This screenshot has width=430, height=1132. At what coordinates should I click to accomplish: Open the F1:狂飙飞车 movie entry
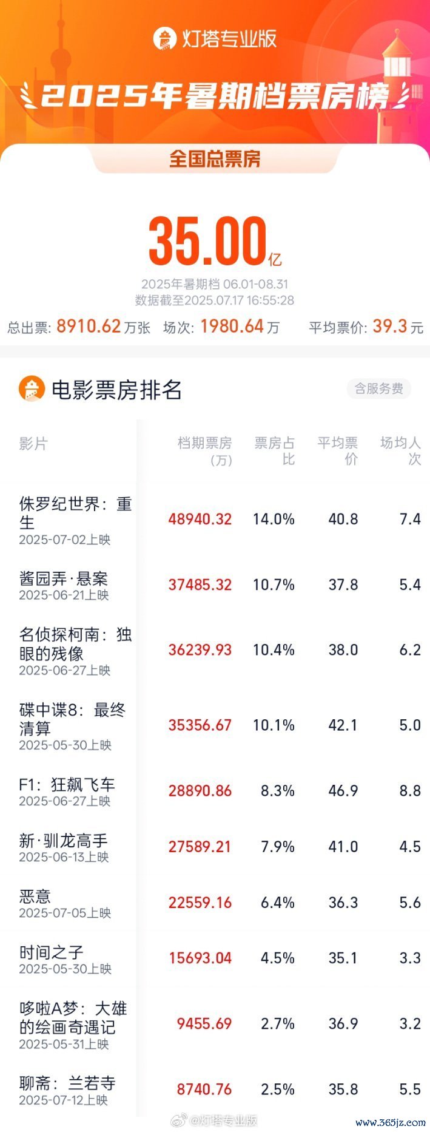coord(67,785)
